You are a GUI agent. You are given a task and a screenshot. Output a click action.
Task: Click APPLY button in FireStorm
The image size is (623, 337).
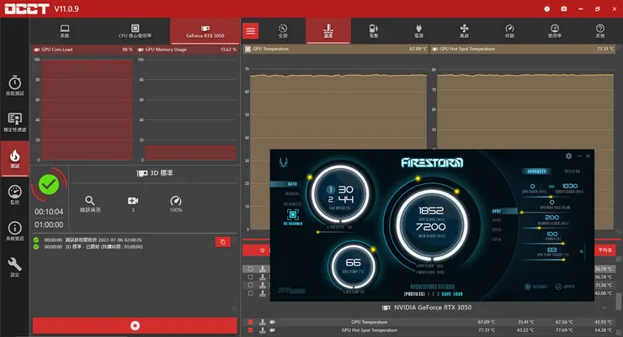[x=565, y=287]
